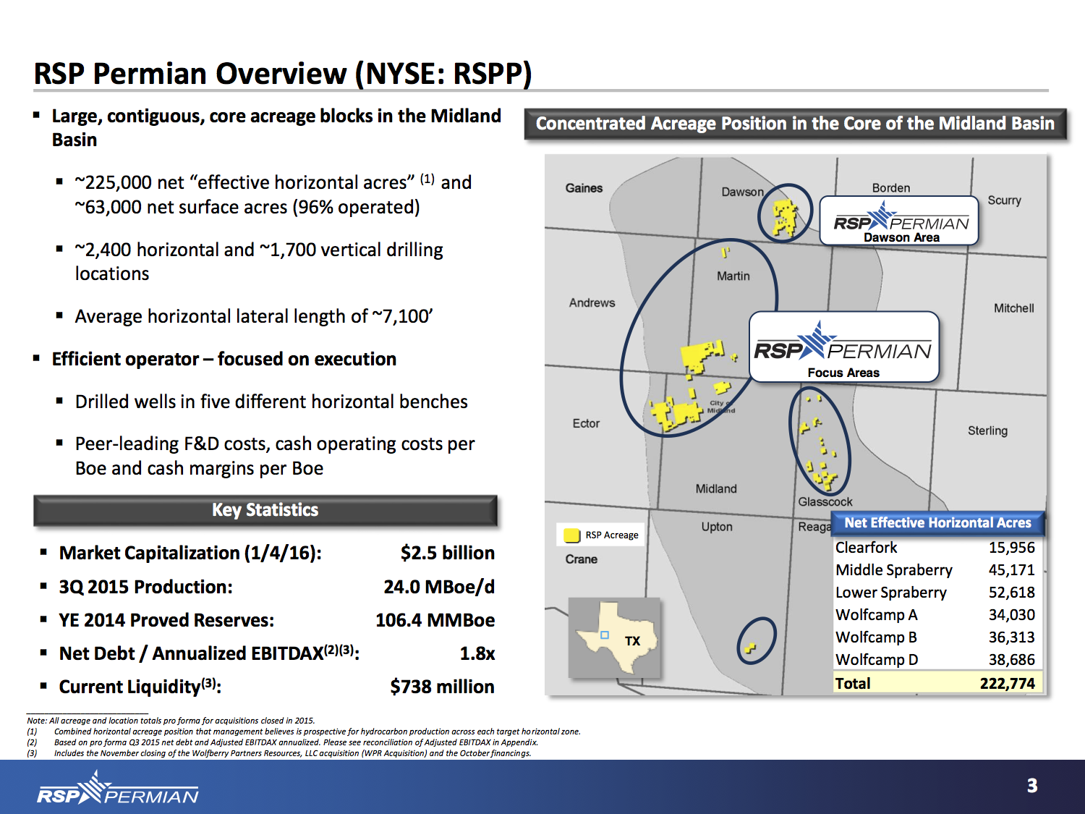Click the Gaines county label on map
Image resolution: width=1085 pixels, height=814 pixels.
pyautogui.click(x=584, y=188)
